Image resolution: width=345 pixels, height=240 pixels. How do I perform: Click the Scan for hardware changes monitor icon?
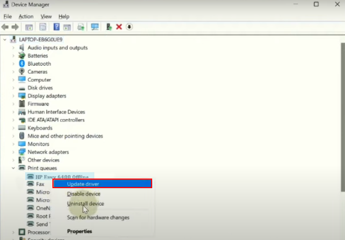pos(95,27)
